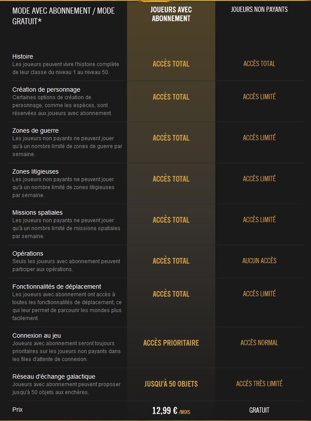This screenshot has width=311, height=421.
Task: Click the 'Accès prioritaire' subscriber cell
Action: pyautogui.click(x=171, y=343)
